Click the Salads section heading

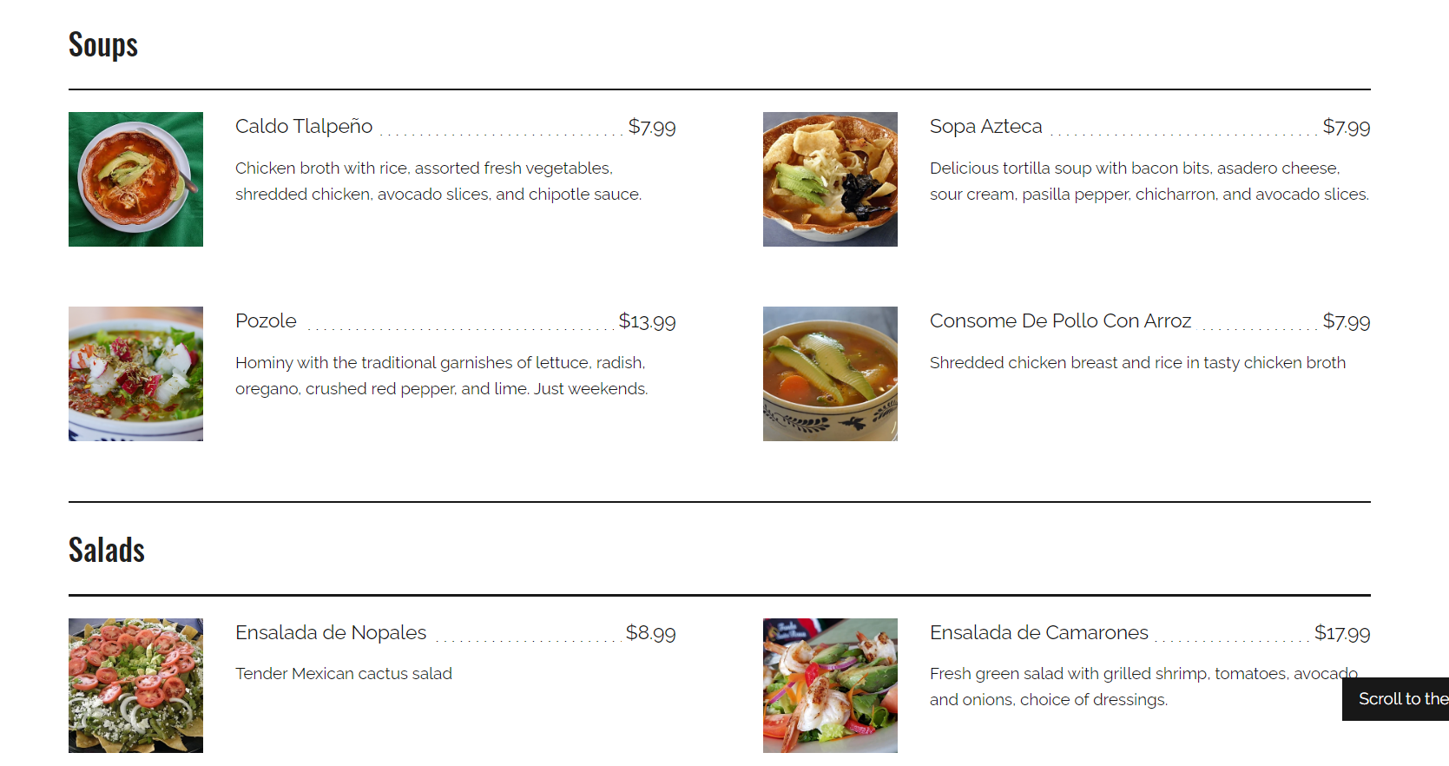107,551
